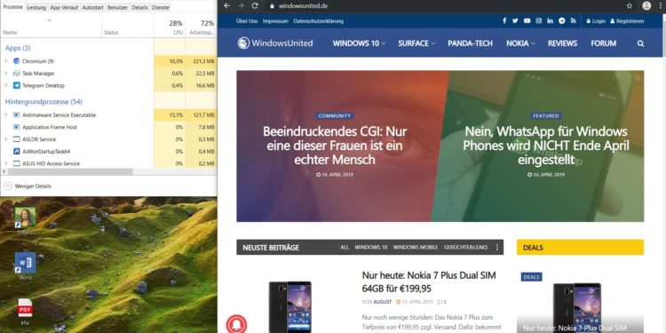Open the browser profile avatar
The width and height of the screenshot is (666, 333).
pos(646,6)
